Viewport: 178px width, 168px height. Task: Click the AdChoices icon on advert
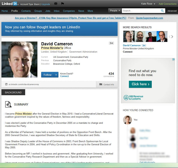tap(173, 59)
